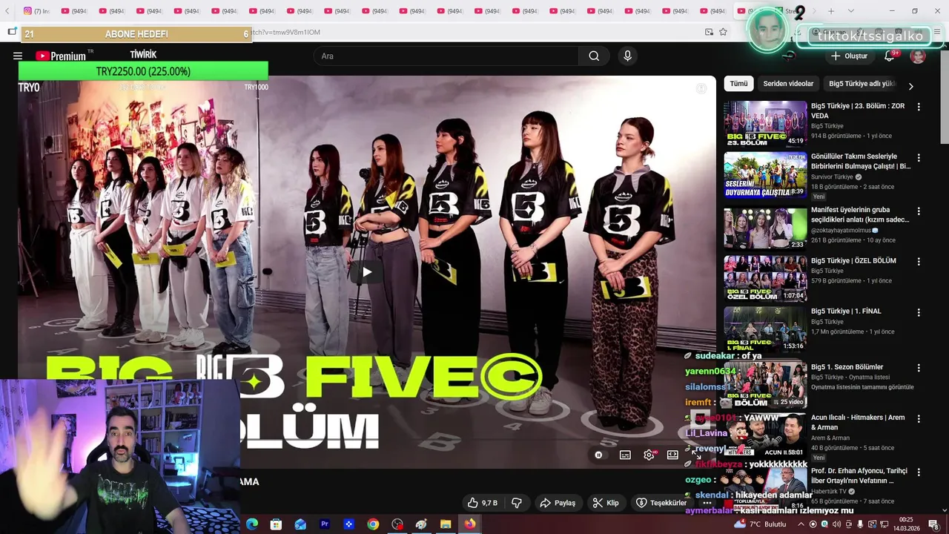Open File Explorer from taskbar
This screenshot has height=534, width=949.
pyautogui.click(x=446, y=524)
